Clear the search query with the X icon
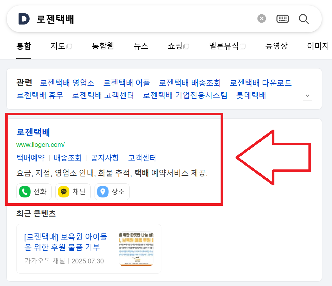The height and width of the screenshot is (286, 332). click(261, 18)
